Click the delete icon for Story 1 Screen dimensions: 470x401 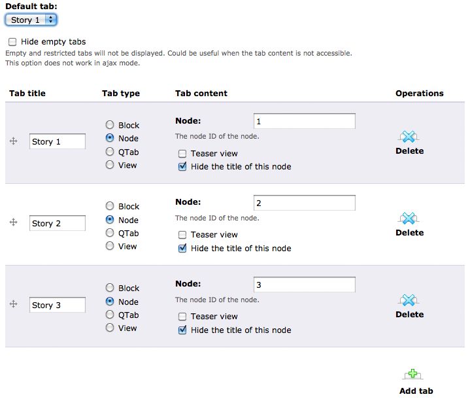[x=409, y=137]
